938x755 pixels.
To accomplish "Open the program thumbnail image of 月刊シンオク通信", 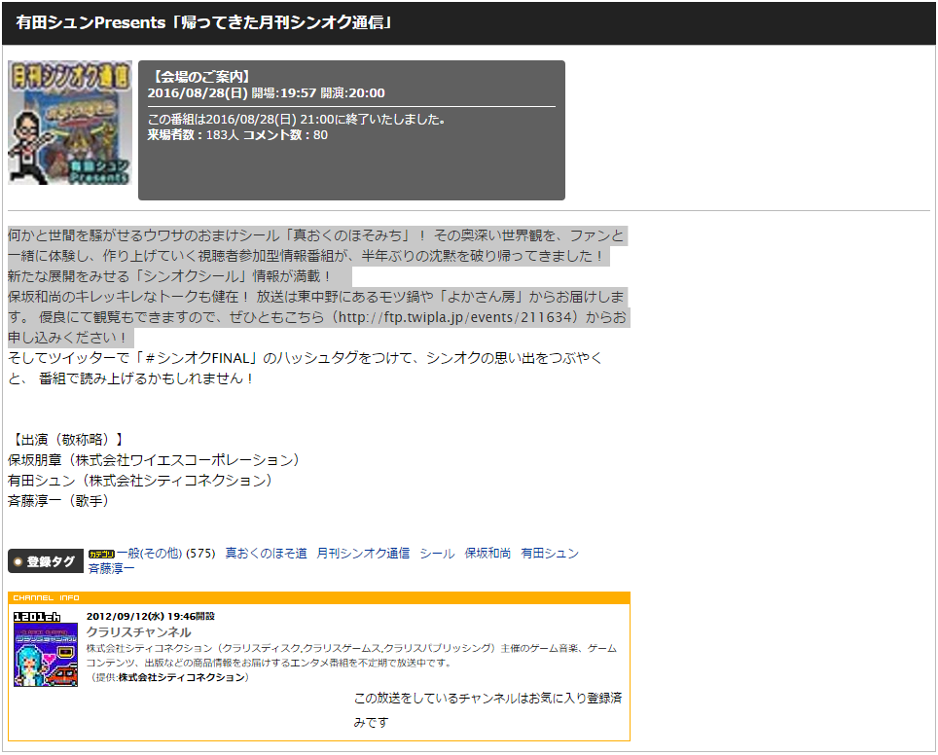I will [x=70, y=123].
